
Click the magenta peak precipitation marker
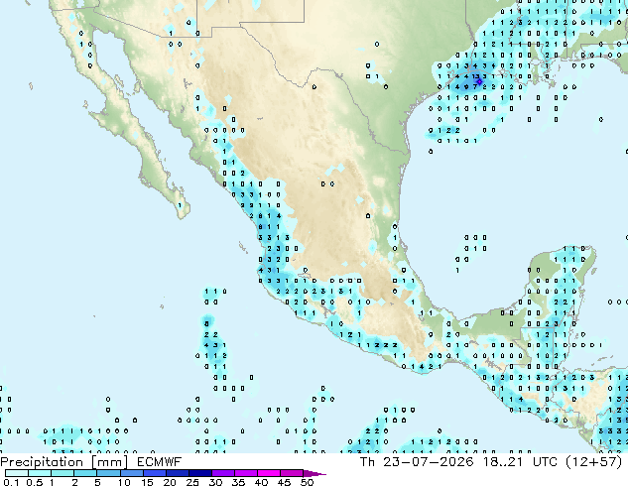click(479, 81)
